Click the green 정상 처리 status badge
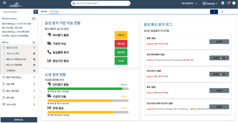This screenshot has height=123, width=238. [x=121, y=52]
